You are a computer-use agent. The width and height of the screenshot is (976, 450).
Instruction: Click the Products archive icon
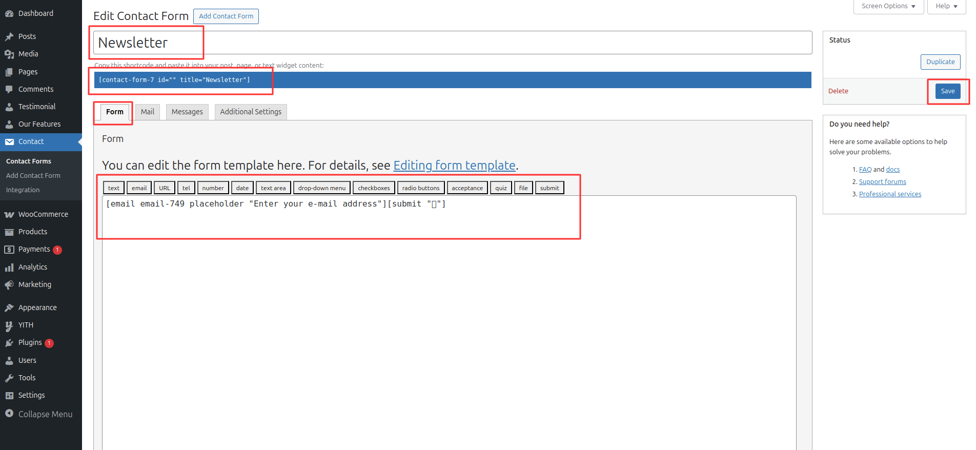click(9, 232)
